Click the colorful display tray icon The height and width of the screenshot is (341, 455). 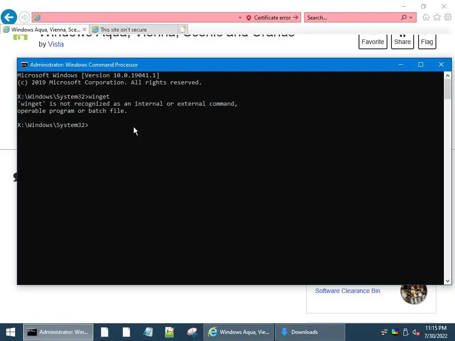(x=395, y=332)
